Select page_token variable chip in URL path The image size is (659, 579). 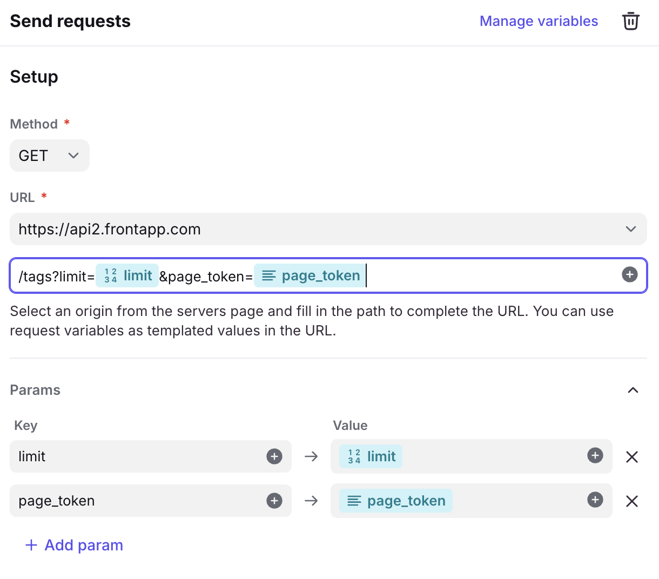click(311, 275)
